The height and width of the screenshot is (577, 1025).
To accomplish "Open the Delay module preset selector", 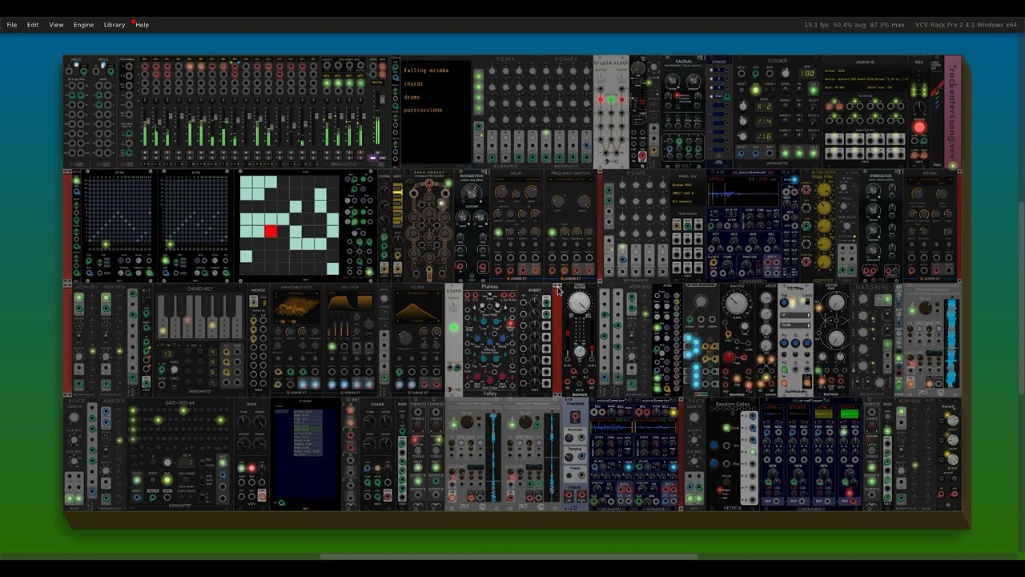I will coord(517,178).
